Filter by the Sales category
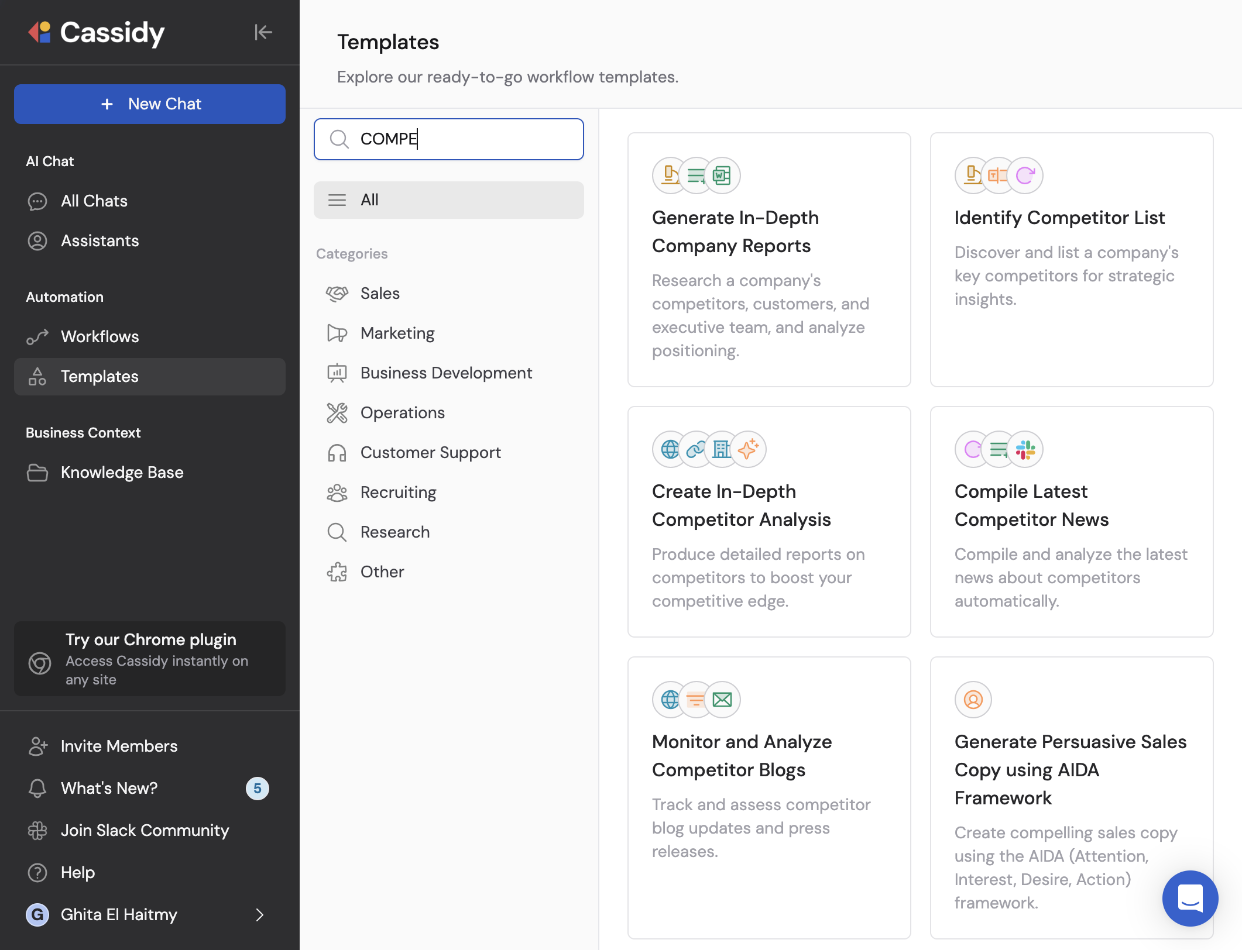 [x=449, y=294]
